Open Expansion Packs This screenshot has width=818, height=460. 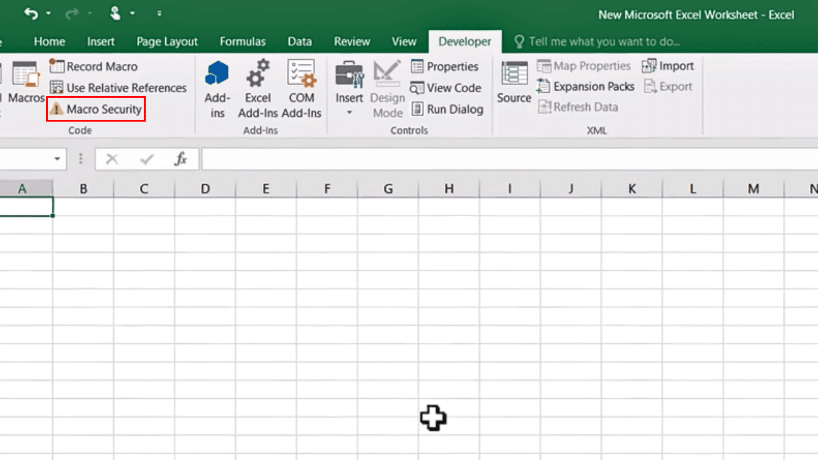click(585, 86)
